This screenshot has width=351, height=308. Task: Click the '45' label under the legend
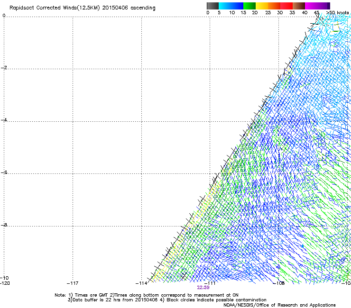[x=316, y=13]
